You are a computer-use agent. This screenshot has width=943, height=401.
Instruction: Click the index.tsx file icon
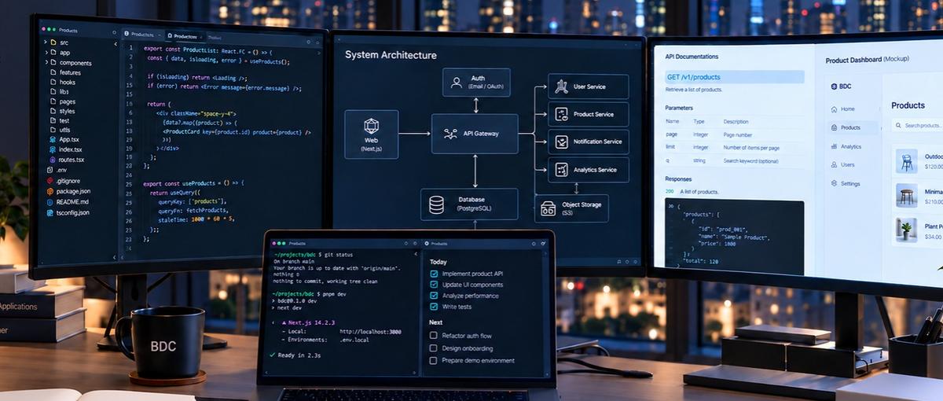[51, 149]
